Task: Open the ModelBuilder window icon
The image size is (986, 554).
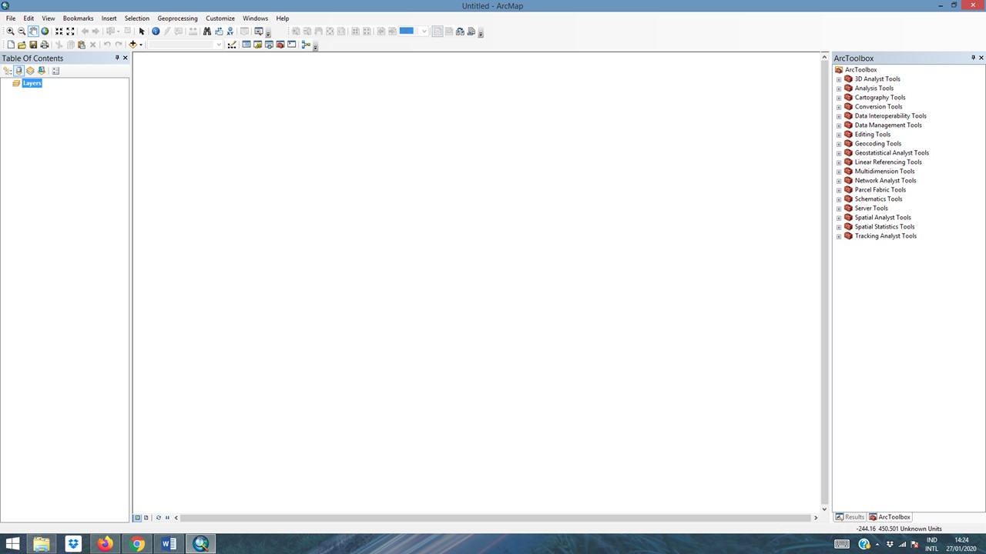Action: click(306, 45)
